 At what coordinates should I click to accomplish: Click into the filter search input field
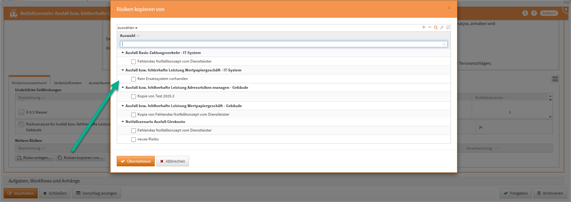282,44
